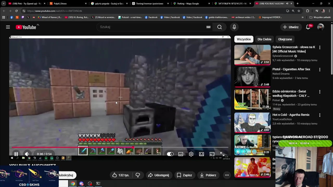Open the notifications bell

308,27
